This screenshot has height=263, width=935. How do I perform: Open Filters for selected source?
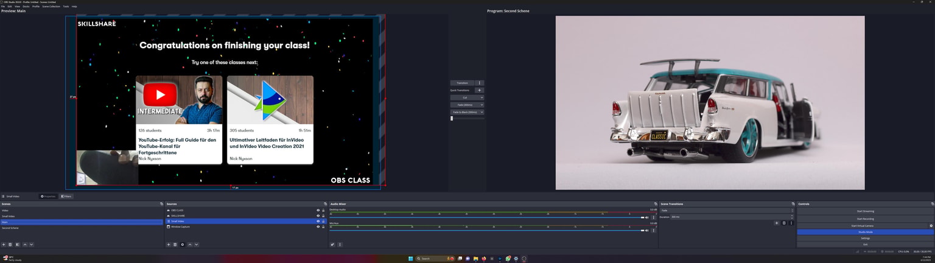66,197
